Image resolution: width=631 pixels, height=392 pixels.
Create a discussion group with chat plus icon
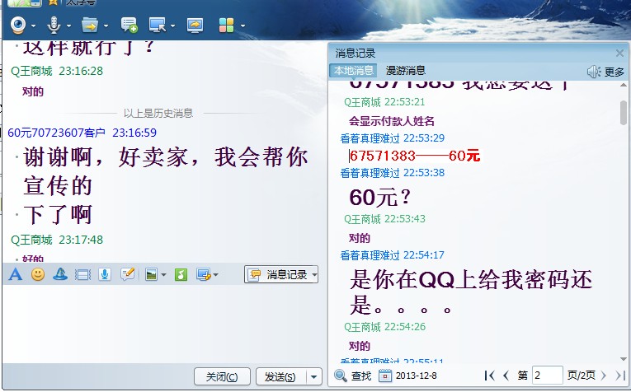pos(129,26)
